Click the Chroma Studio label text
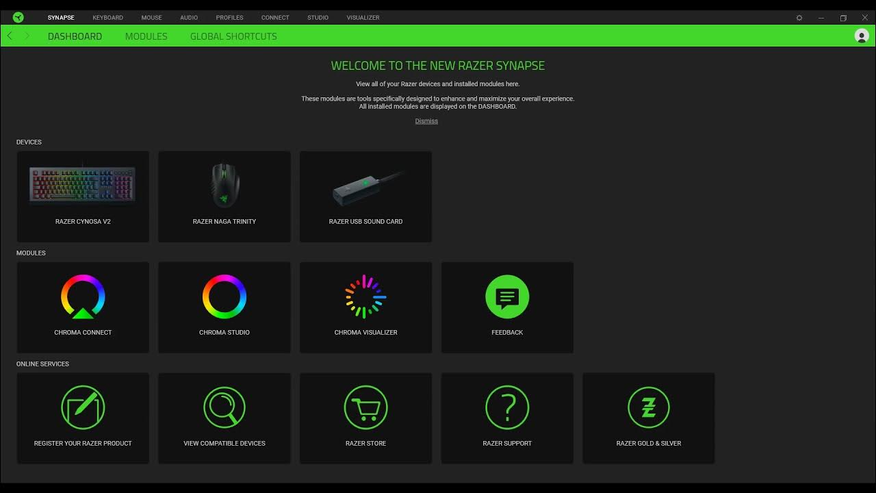876x493 pixels. tap(224, 333)
